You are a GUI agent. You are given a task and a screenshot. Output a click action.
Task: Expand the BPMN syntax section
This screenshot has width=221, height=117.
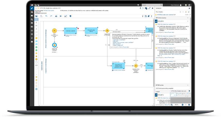point(188,85)
